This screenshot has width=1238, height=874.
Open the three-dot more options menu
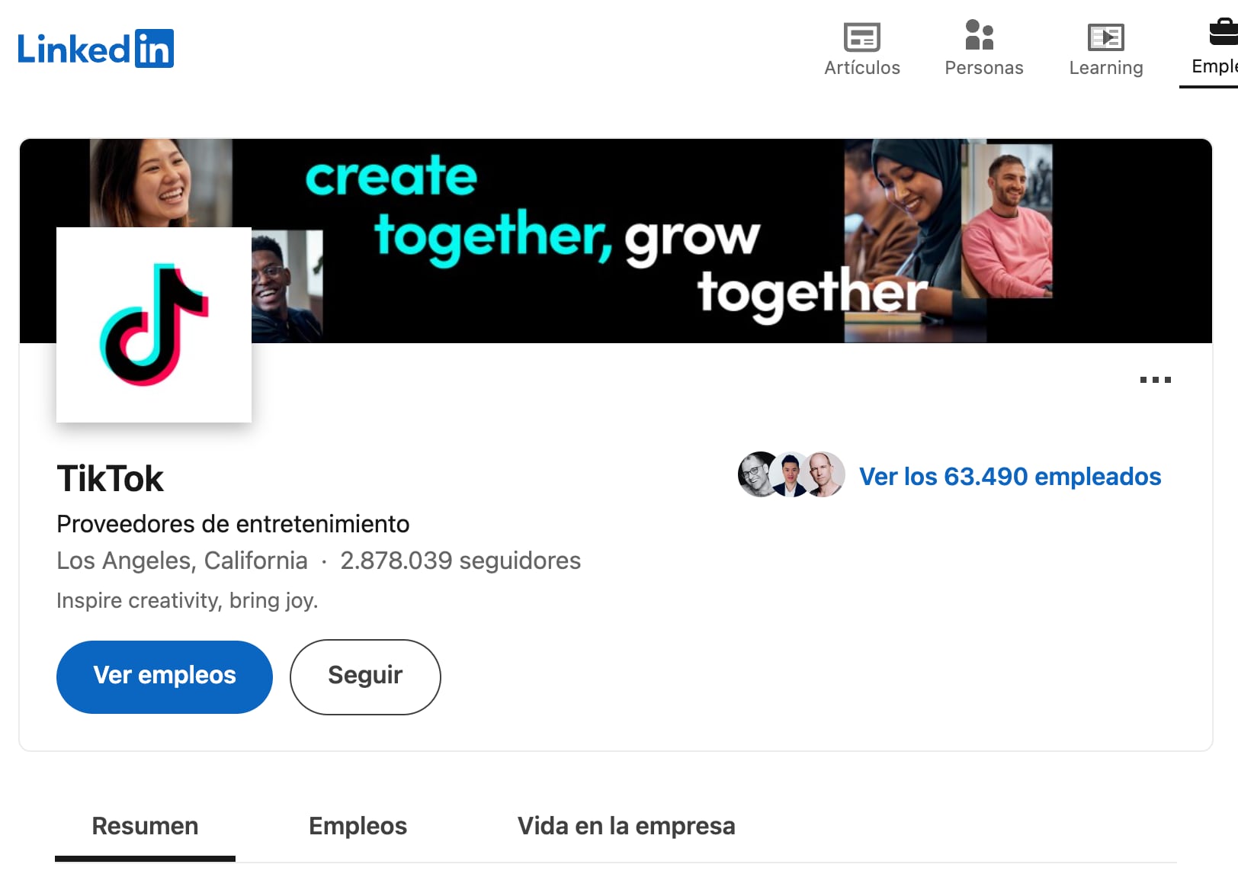coord(1155,379)
